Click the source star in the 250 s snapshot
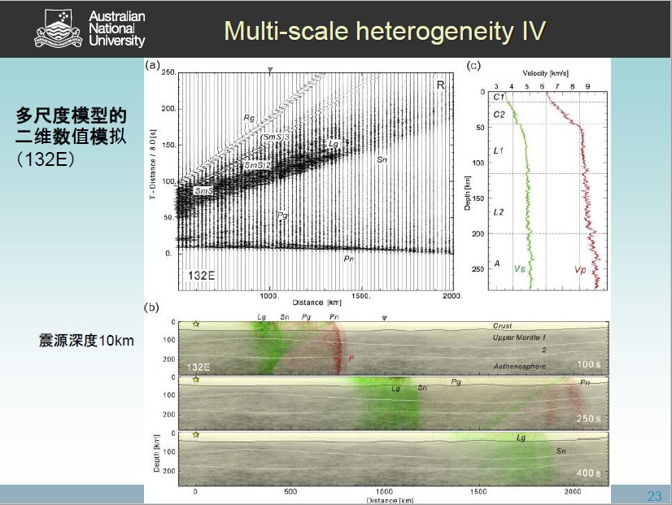The width and height of the screenshot is (672, 505). click(x=195, y=380)
